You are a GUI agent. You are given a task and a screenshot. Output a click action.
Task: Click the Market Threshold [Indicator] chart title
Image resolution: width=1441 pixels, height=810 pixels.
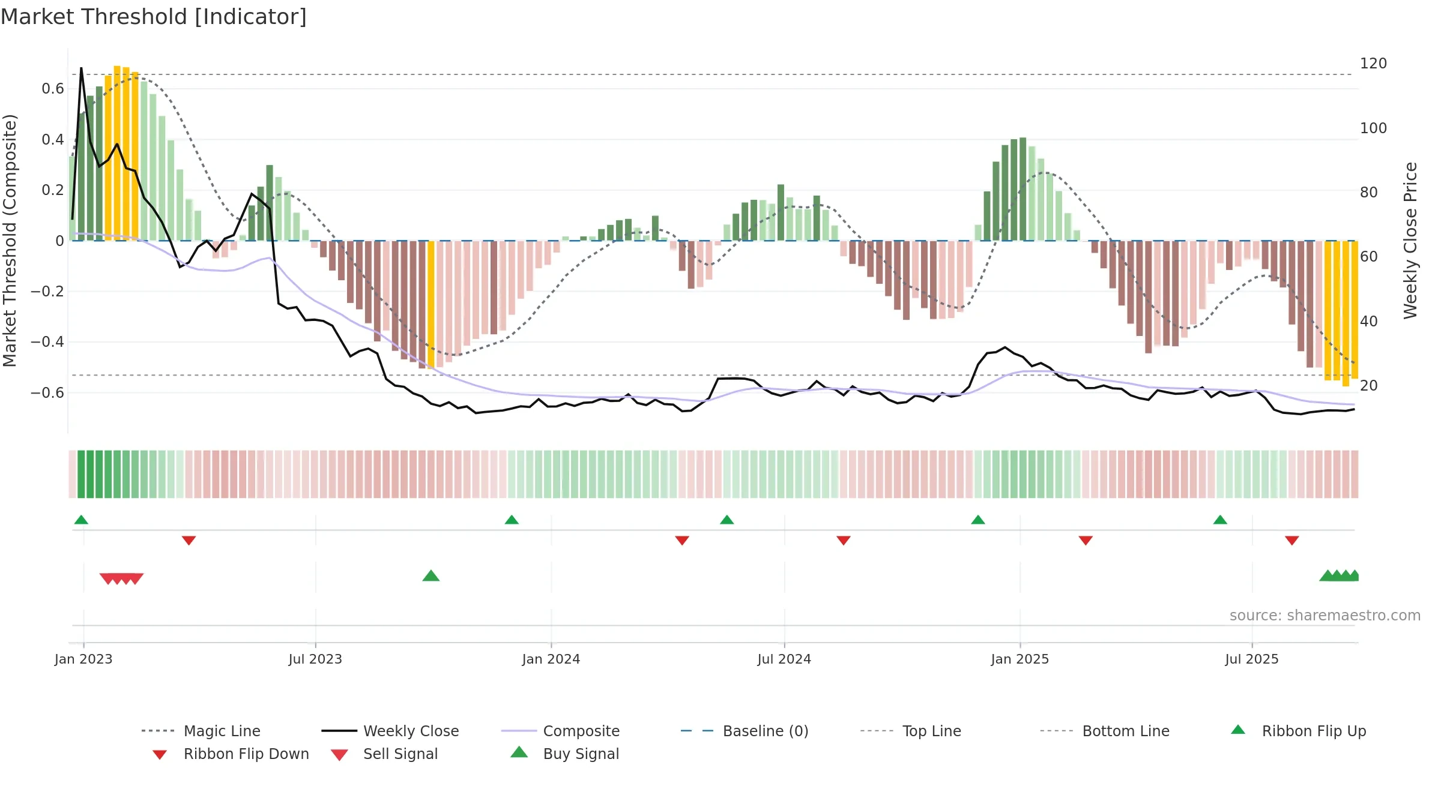[x=154, y=17]
